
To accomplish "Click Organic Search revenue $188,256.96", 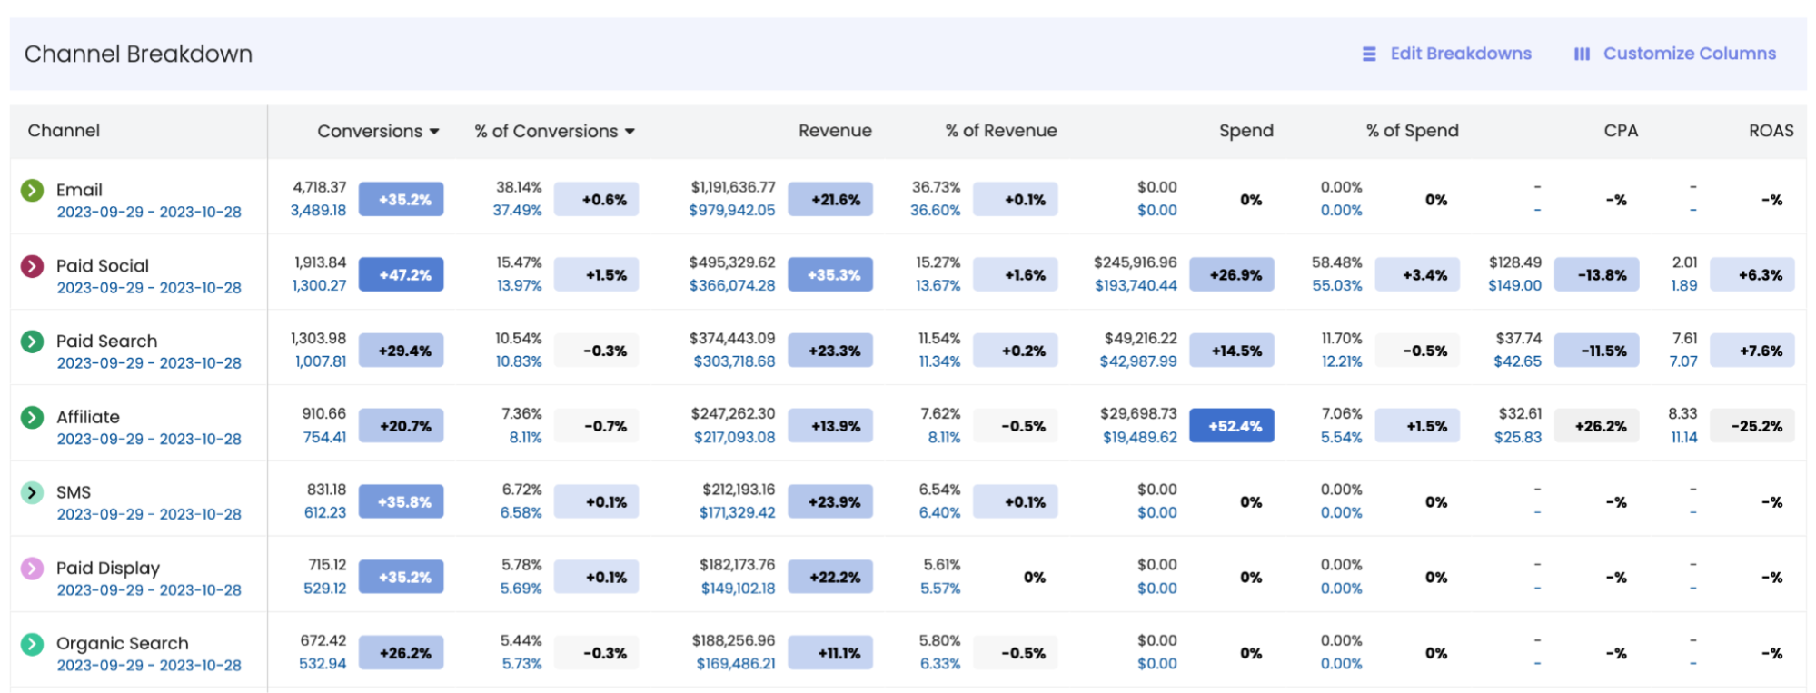I will [734, 640].
